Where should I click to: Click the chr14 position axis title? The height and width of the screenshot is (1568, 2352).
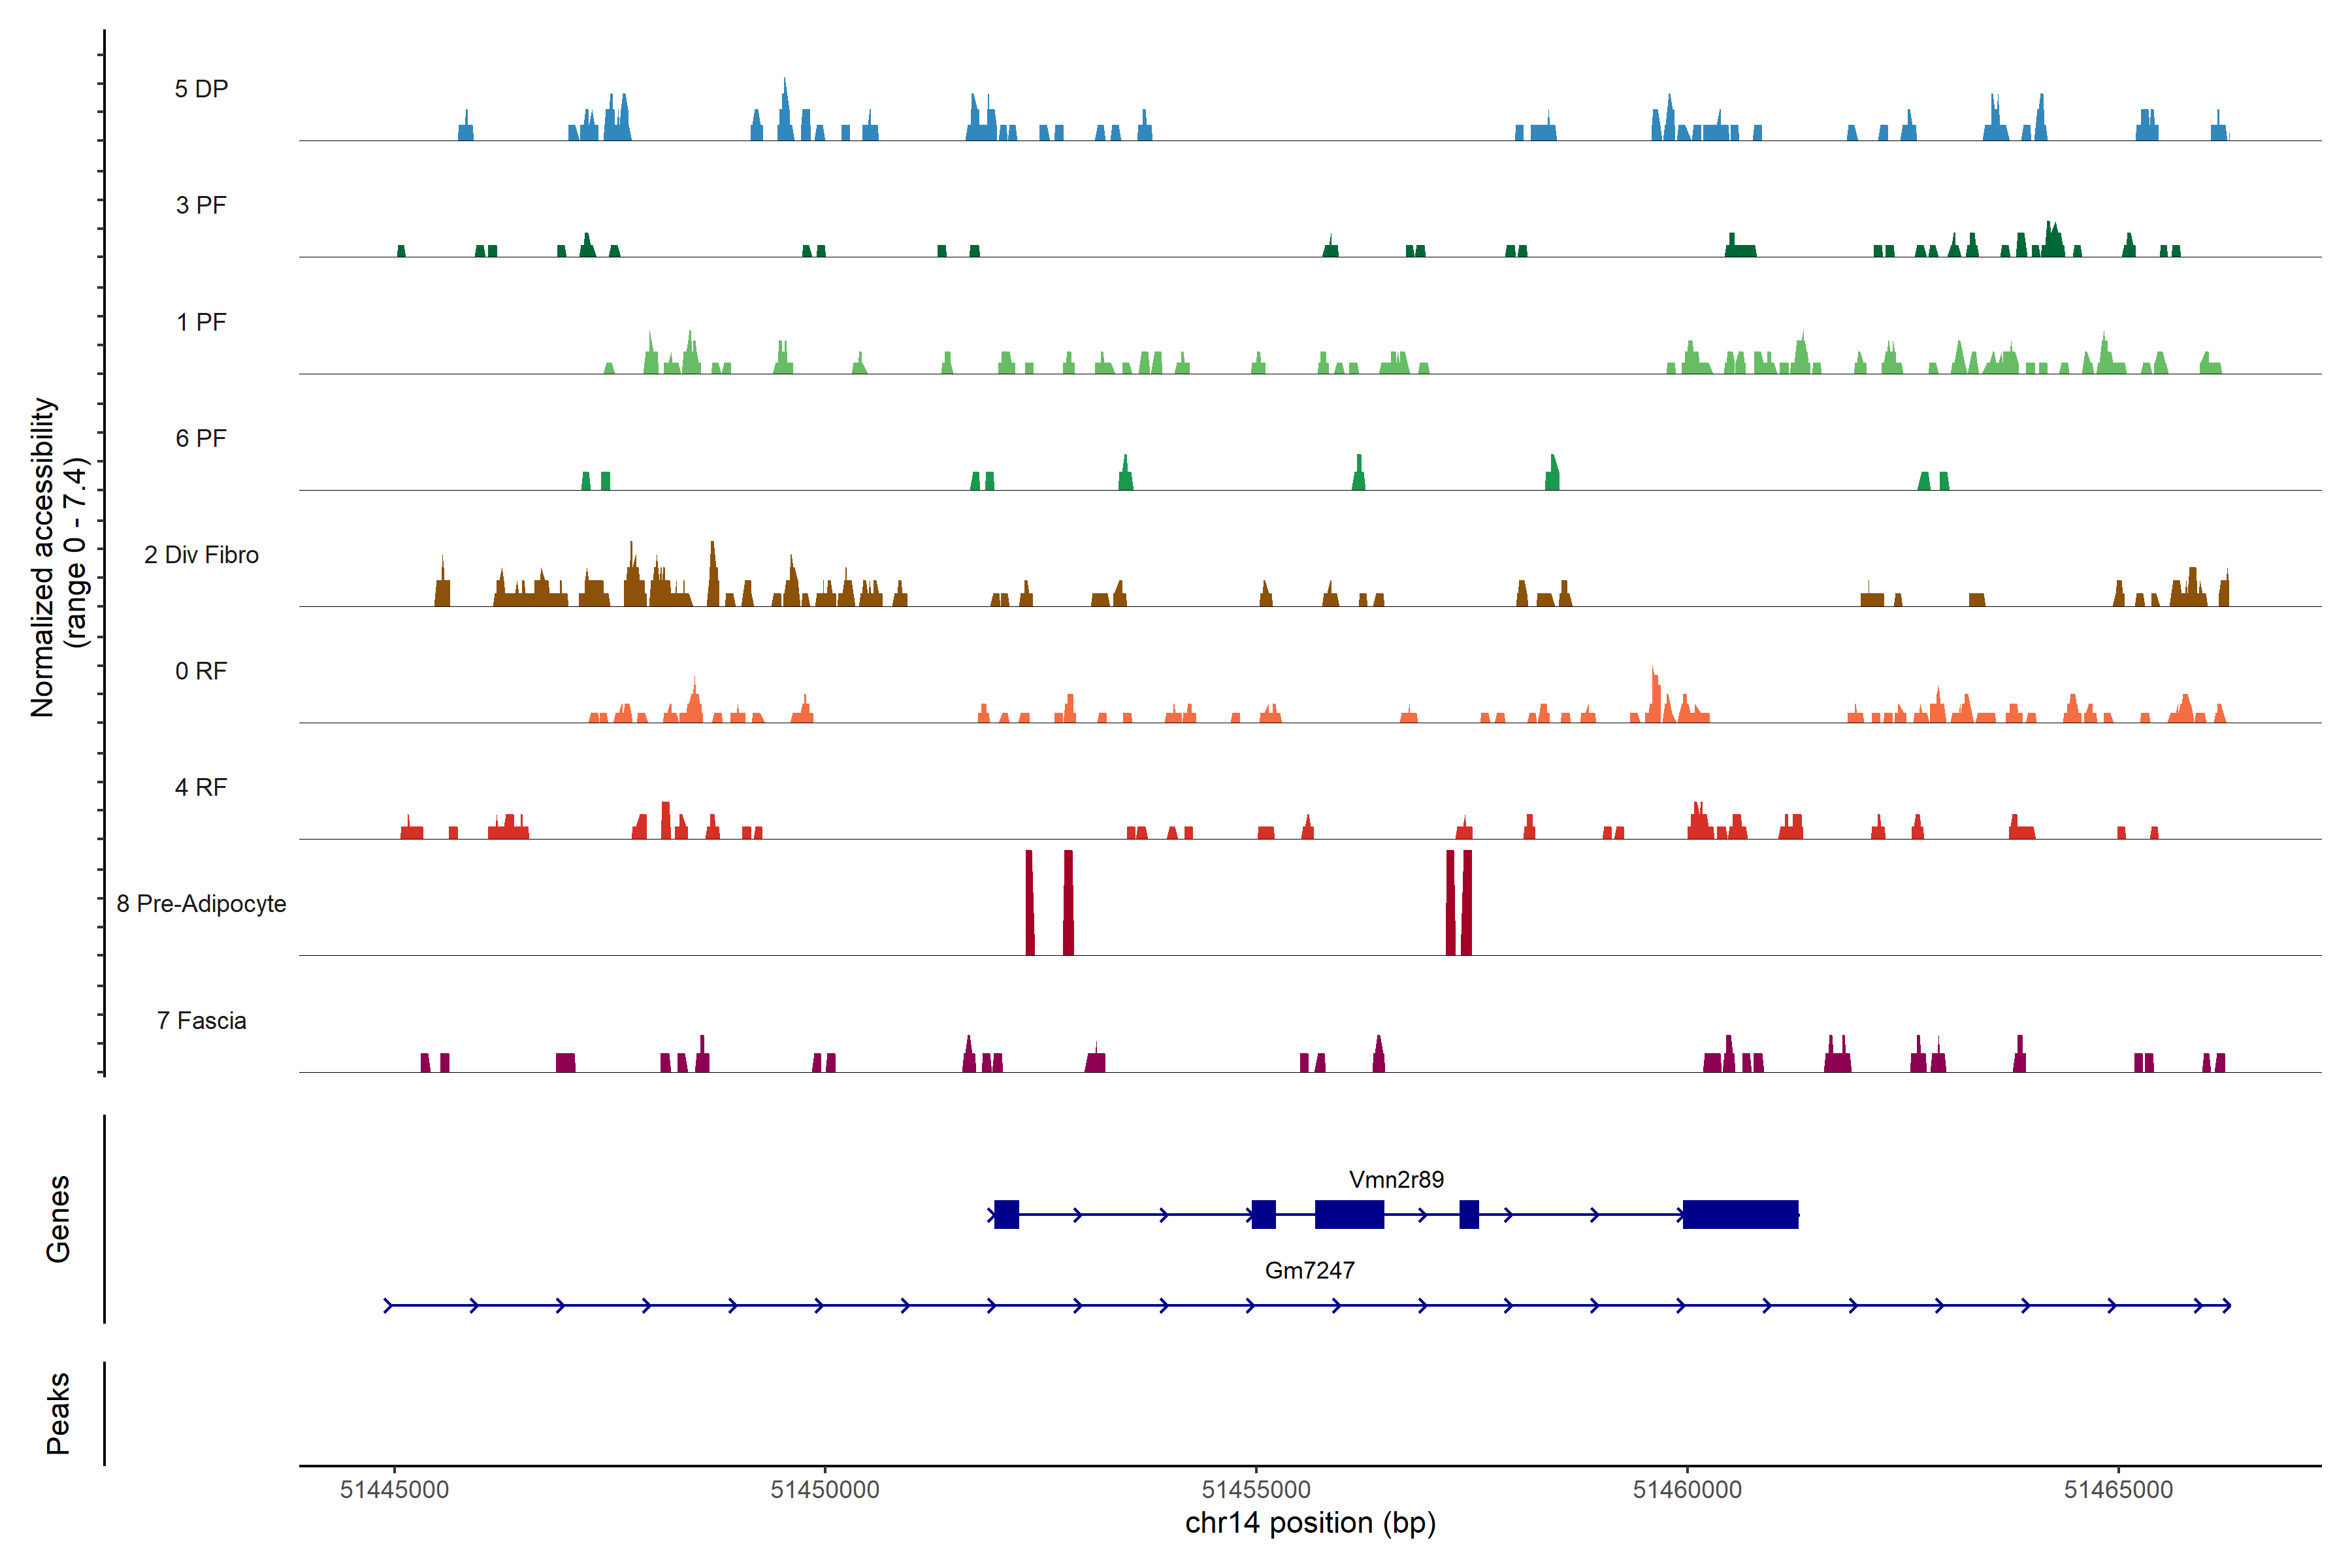1310,1523
